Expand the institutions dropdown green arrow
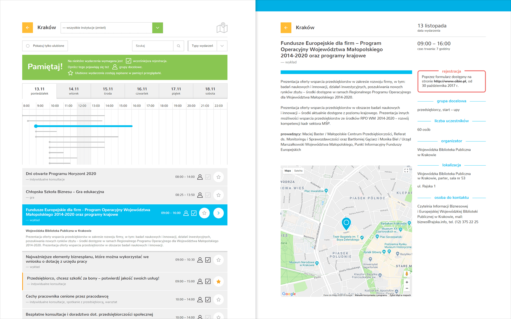Viewport: 511px width, 319px height. [158, 28]
